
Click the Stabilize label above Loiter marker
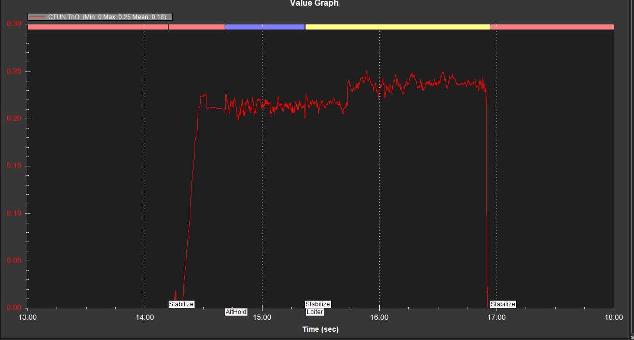pos(318,304)
